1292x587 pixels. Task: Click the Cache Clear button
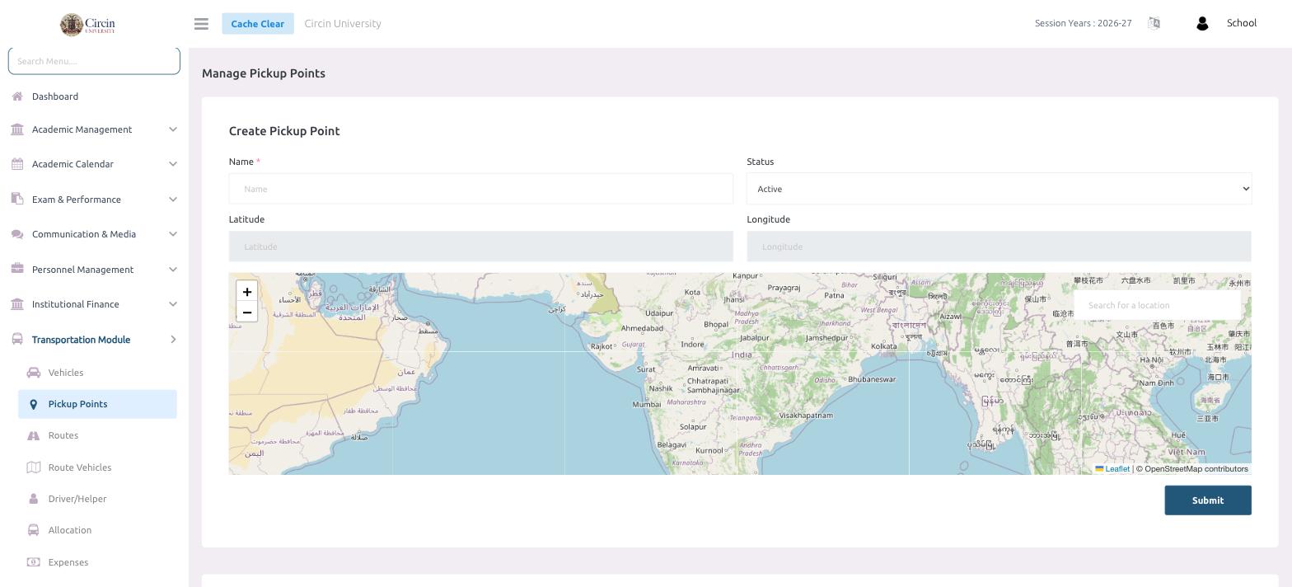pyautogui.click(x=258, y=24)
